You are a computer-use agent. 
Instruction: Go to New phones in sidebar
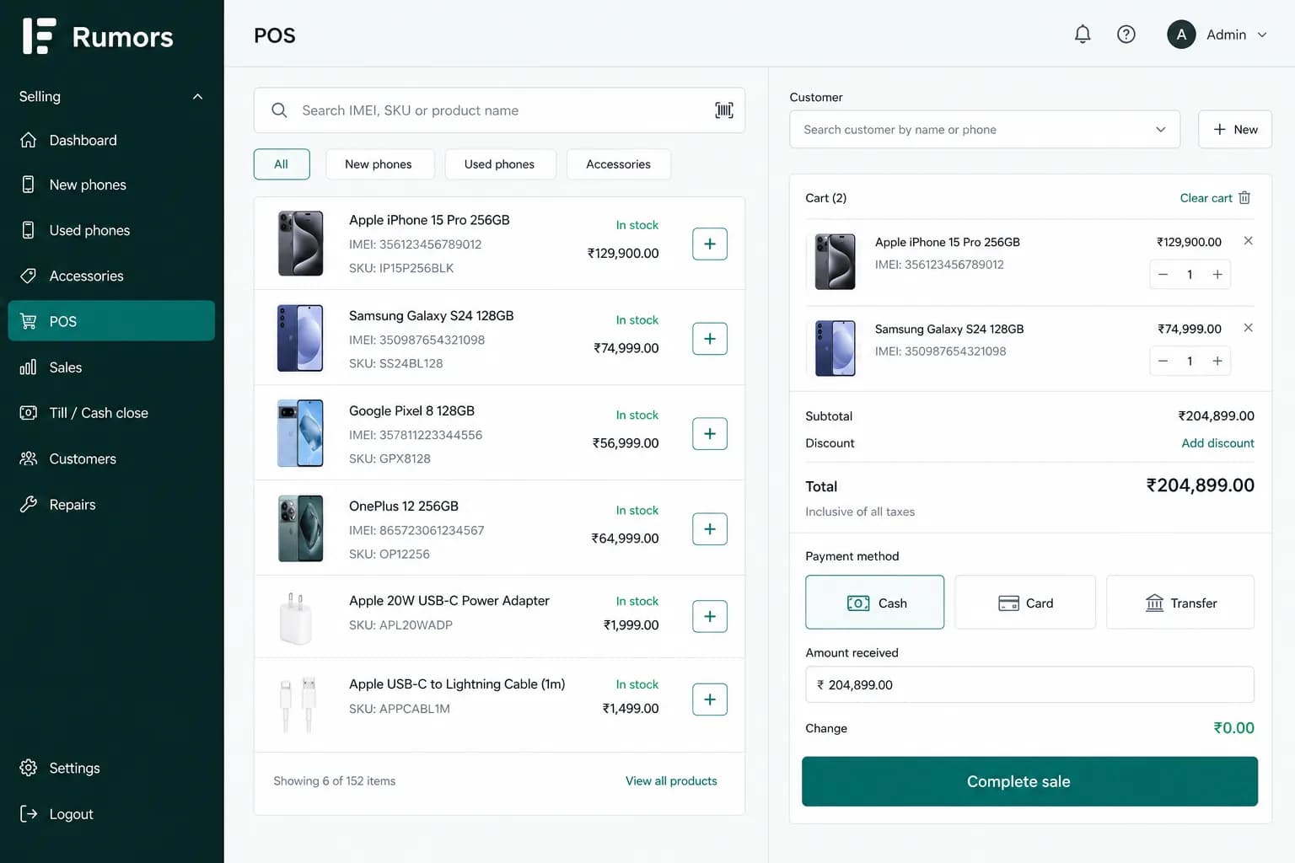click(111, 185)
